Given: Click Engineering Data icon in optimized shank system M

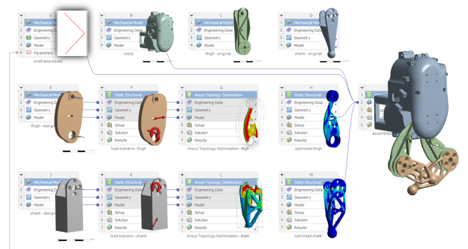Looking at the screenshot, I should 288,190.
